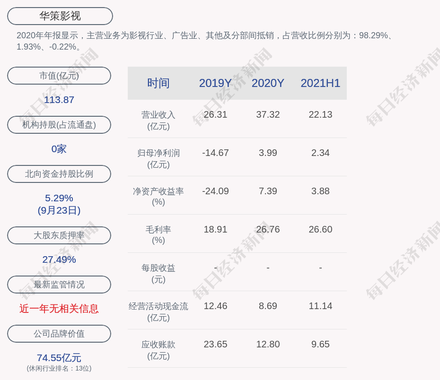Click the 北向资金持股比例 label pill
The height and width of the screenshot is (380, 440).
click(59, 174)
